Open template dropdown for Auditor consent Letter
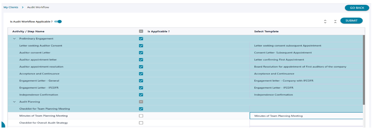 pos(306,53)
